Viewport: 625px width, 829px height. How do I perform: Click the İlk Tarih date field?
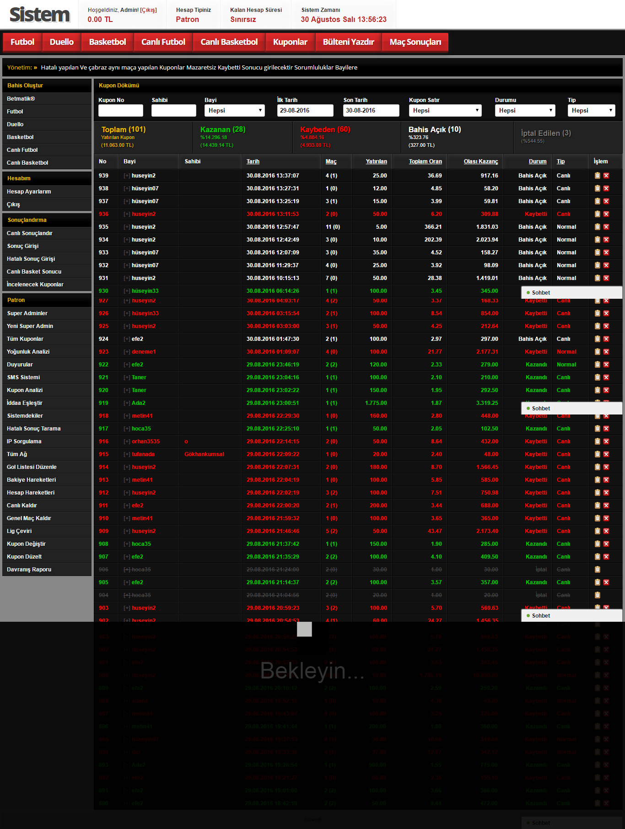(x=305, y=110)
